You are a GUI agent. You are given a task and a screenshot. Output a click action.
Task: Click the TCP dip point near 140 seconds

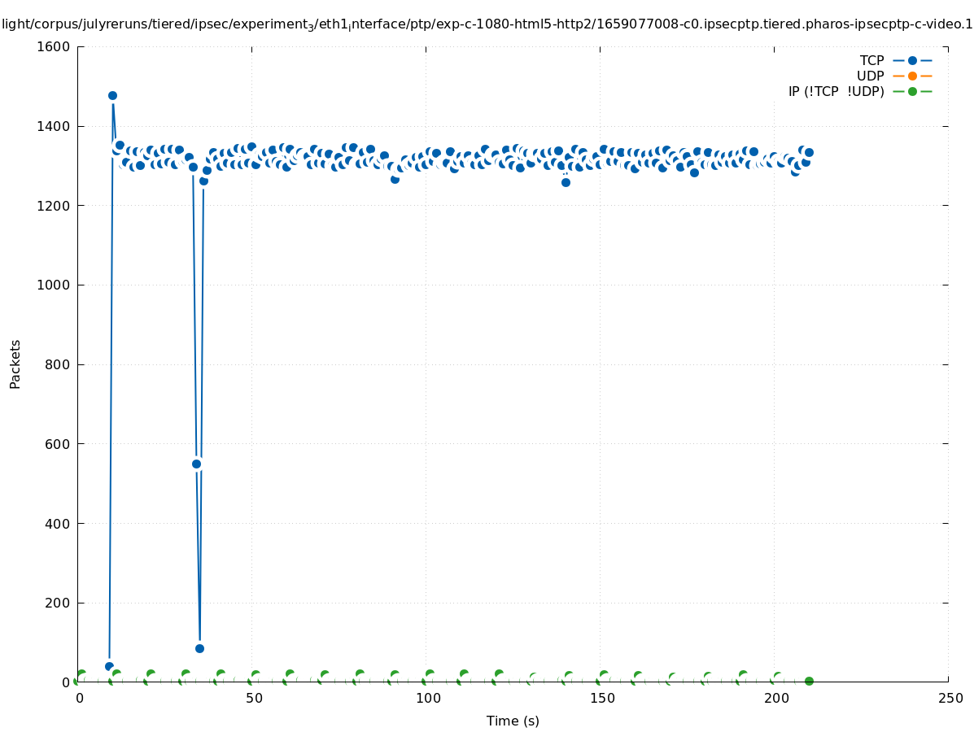point(566,182)
